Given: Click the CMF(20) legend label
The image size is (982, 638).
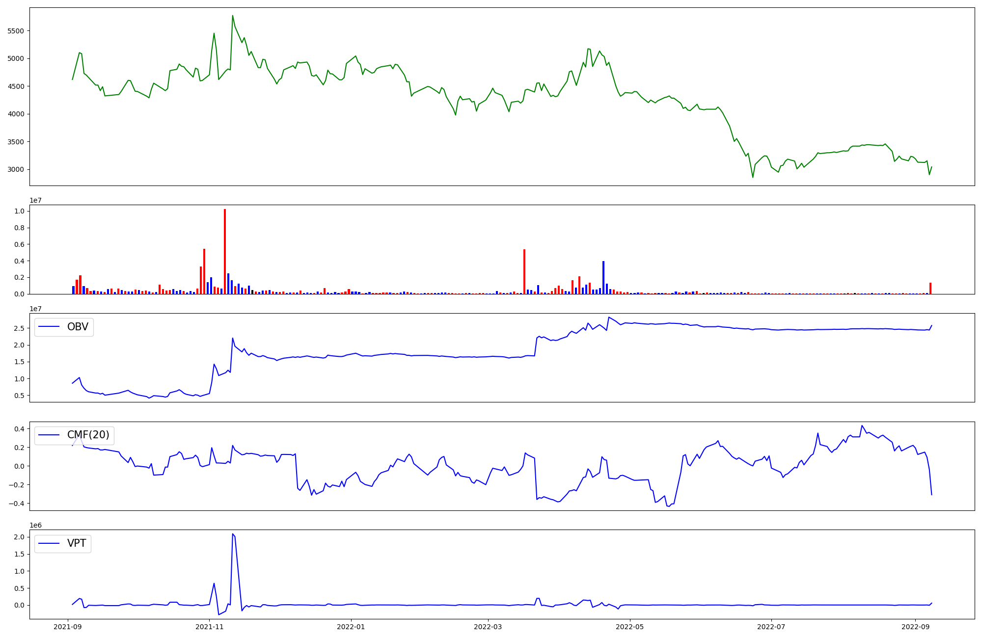Looking at the screenshot, I should (88, 435).
